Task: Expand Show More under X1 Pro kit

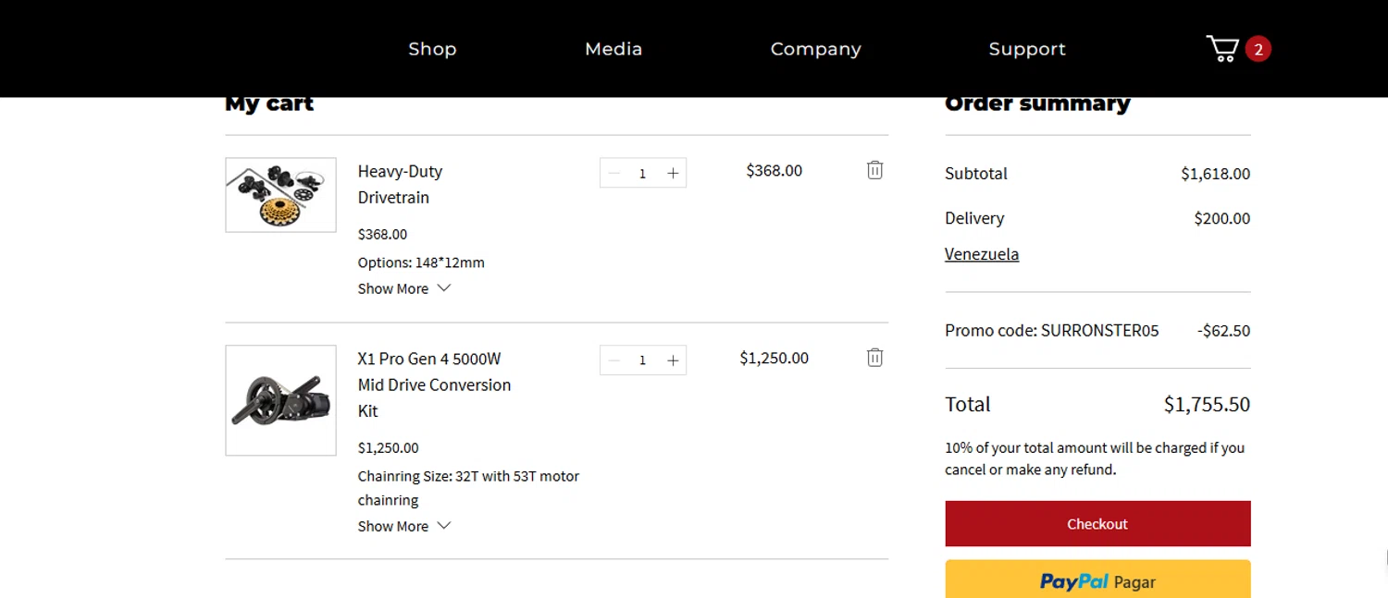Action: 403,526
